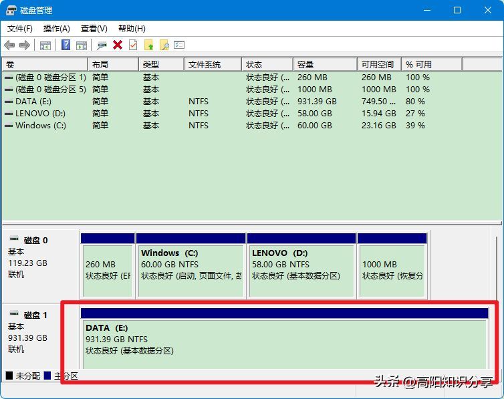The height and width of the screenshot is (399, 504).
Task: Click the 磁盘 1 disk label panel
Action: [x=41, y=337]
